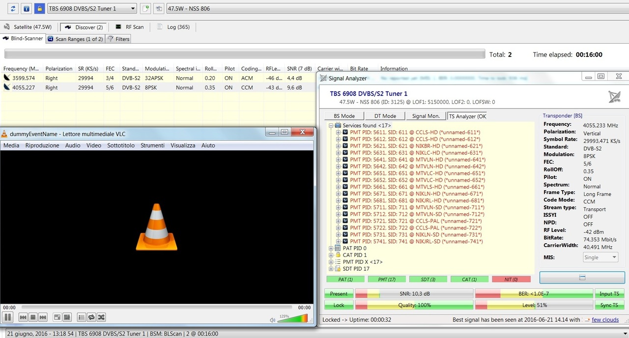Open the MIS Single dropdown
The height and width of the screenshot is (338, 629).
pyautogui.click(x=600, y=257)
